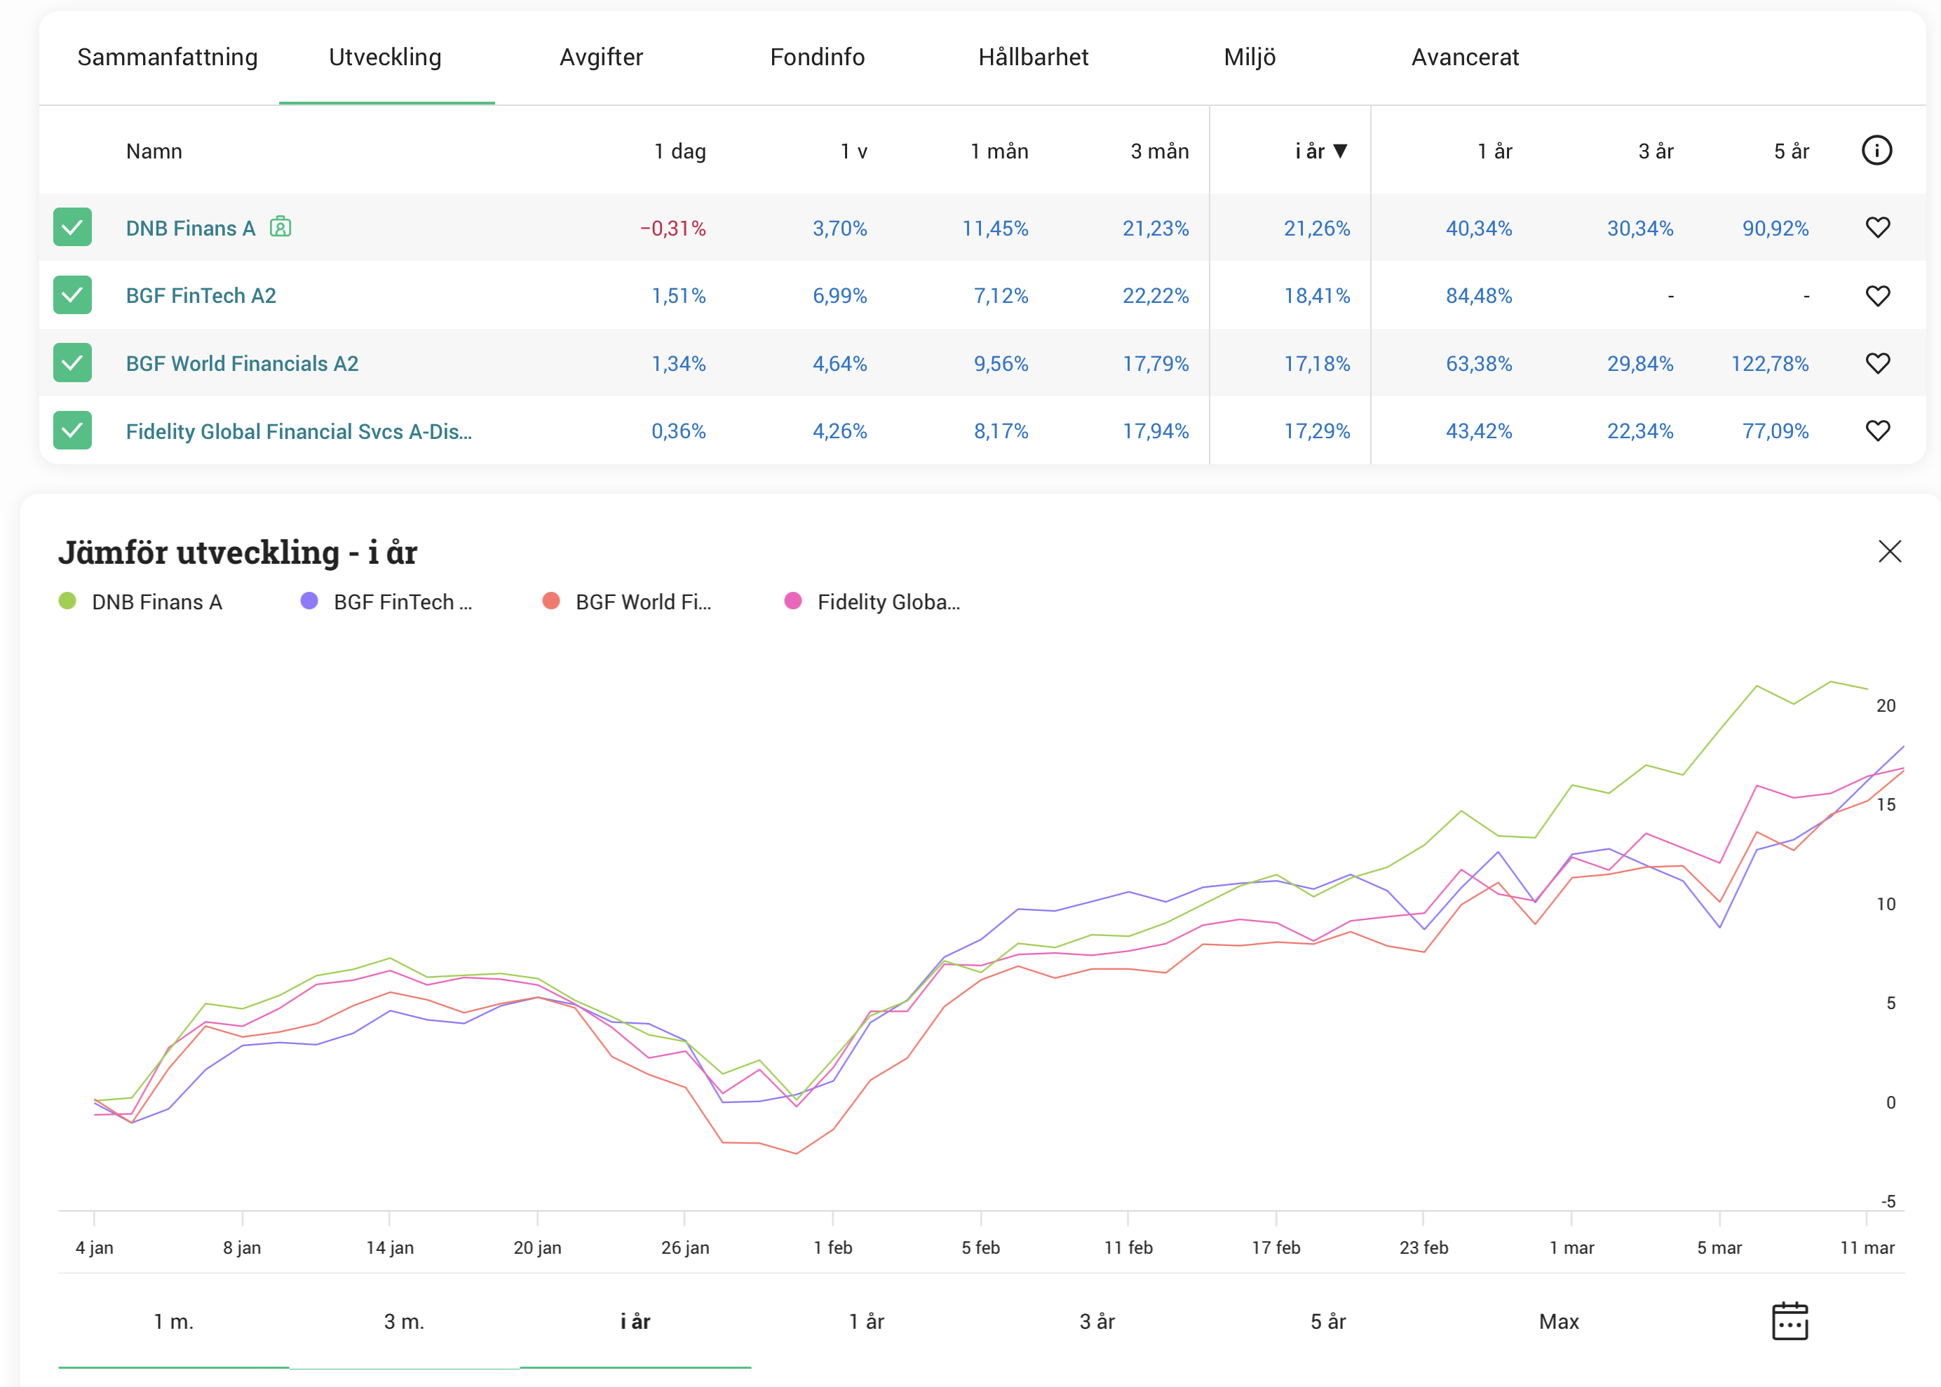Go to the Hållbarhet tab
Image resolution: width=1941 pixels, height=1387 pixels.
pos(1034,57)
